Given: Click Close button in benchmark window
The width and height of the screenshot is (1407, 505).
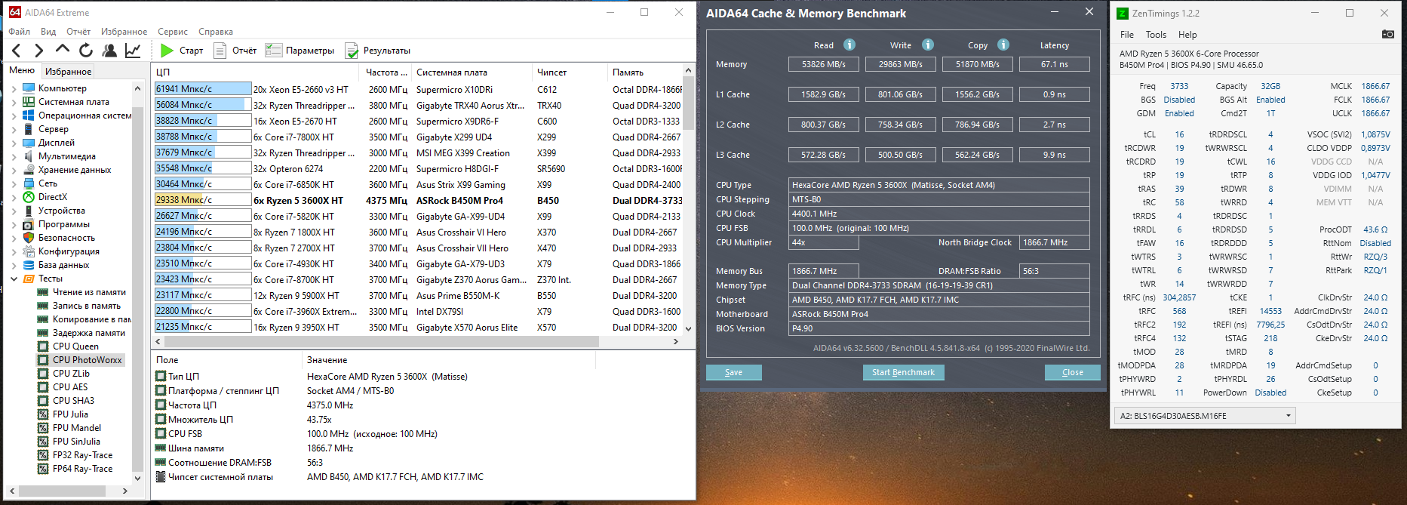Looking at the screenshot, I should coord(1072,372).
